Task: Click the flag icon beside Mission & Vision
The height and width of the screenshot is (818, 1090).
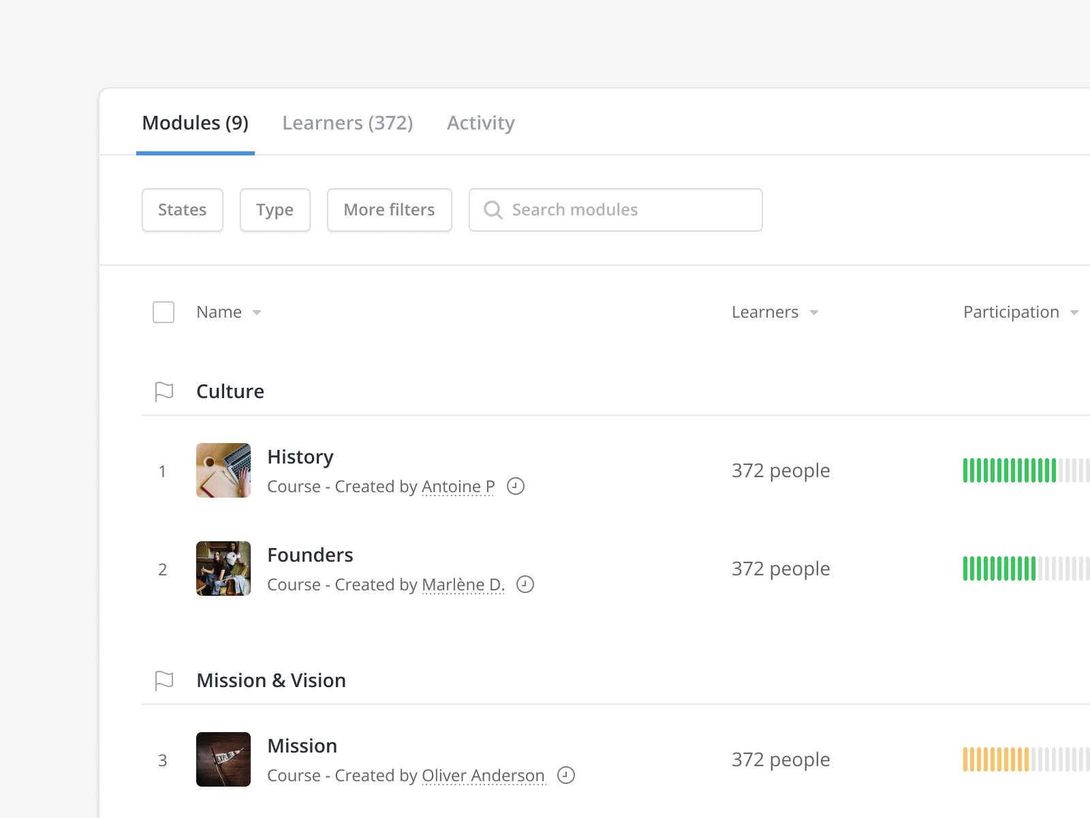Action: pos(164,680)
